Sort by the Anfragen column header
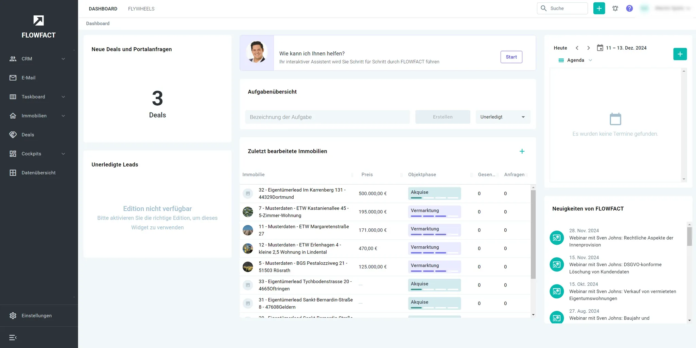696x348 pixels. [x=514, y=175]
